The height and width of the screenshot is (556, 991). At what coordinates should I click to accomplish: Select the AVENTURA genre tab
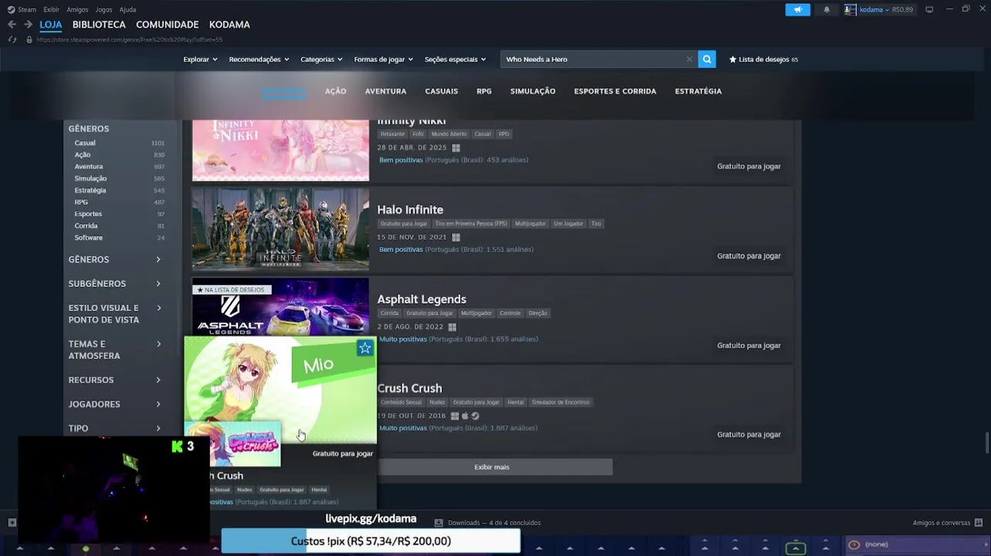coord(385,91)
